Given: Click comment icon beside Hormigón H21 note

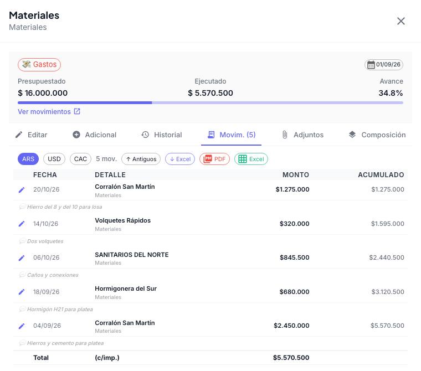Looking at the screenshot, I should click(22, 309).
